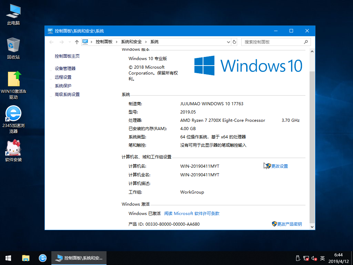Image resolution: width=353 pixels, height=265 pixels.
Task: Select the 2345加速浏览器 desktop shortcut
Action: (x=13, y=119)
